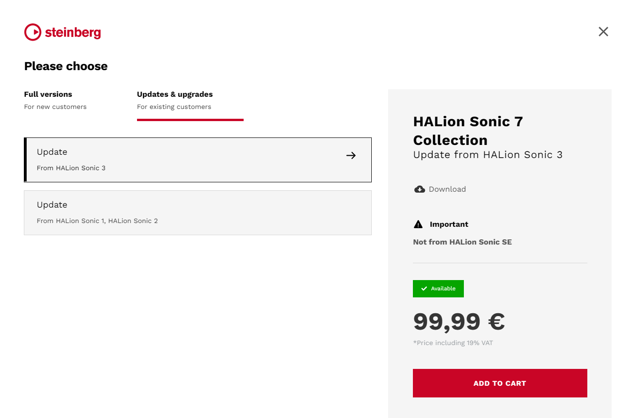
Task: Click the Steinberg play-circle logo icon
Action: pyautogui.click(x=33, y=32)
